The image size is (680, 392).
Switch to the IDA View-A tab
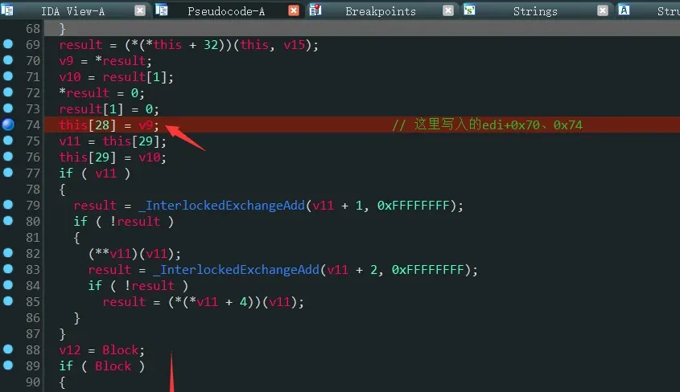(x=73, y=10)
